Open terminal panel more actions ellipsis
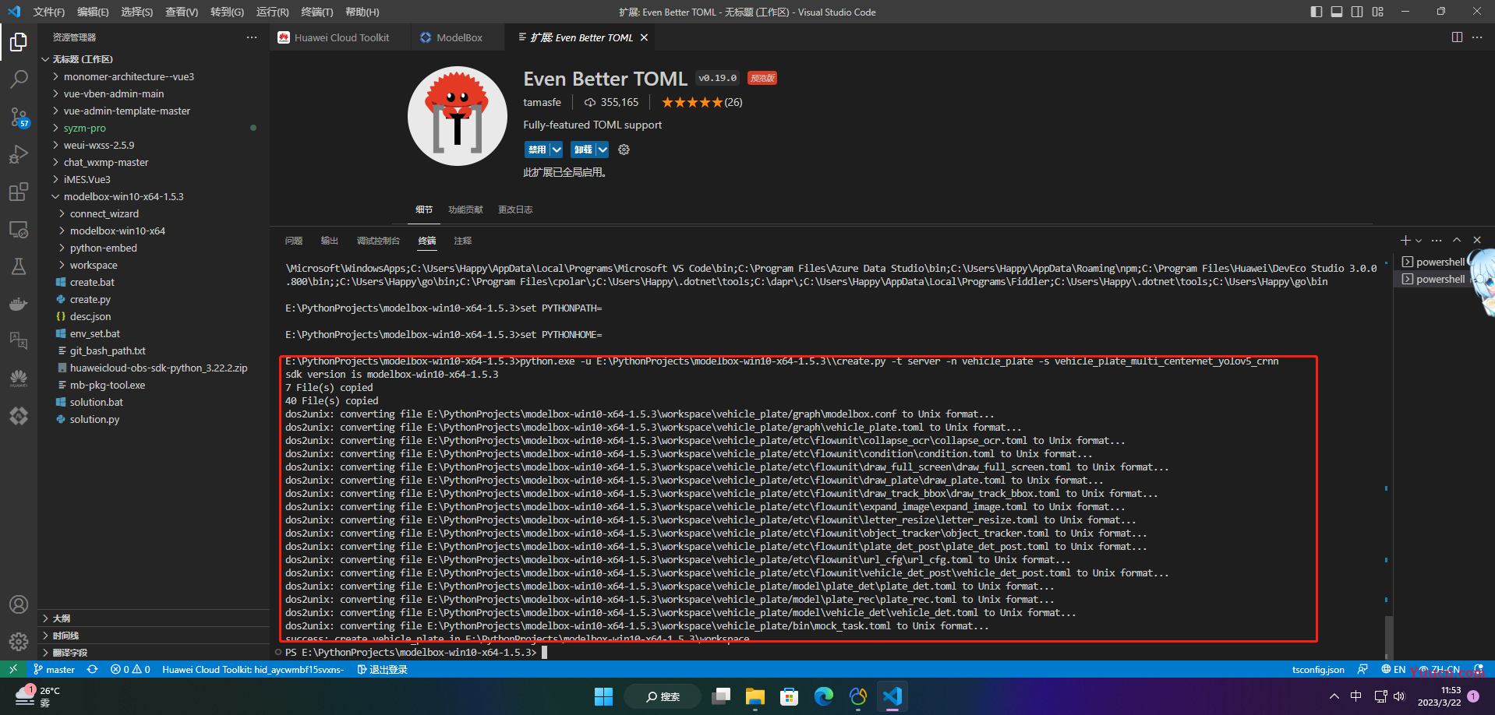Viewport: 1495px width, 715px height. click(1437, 240)
